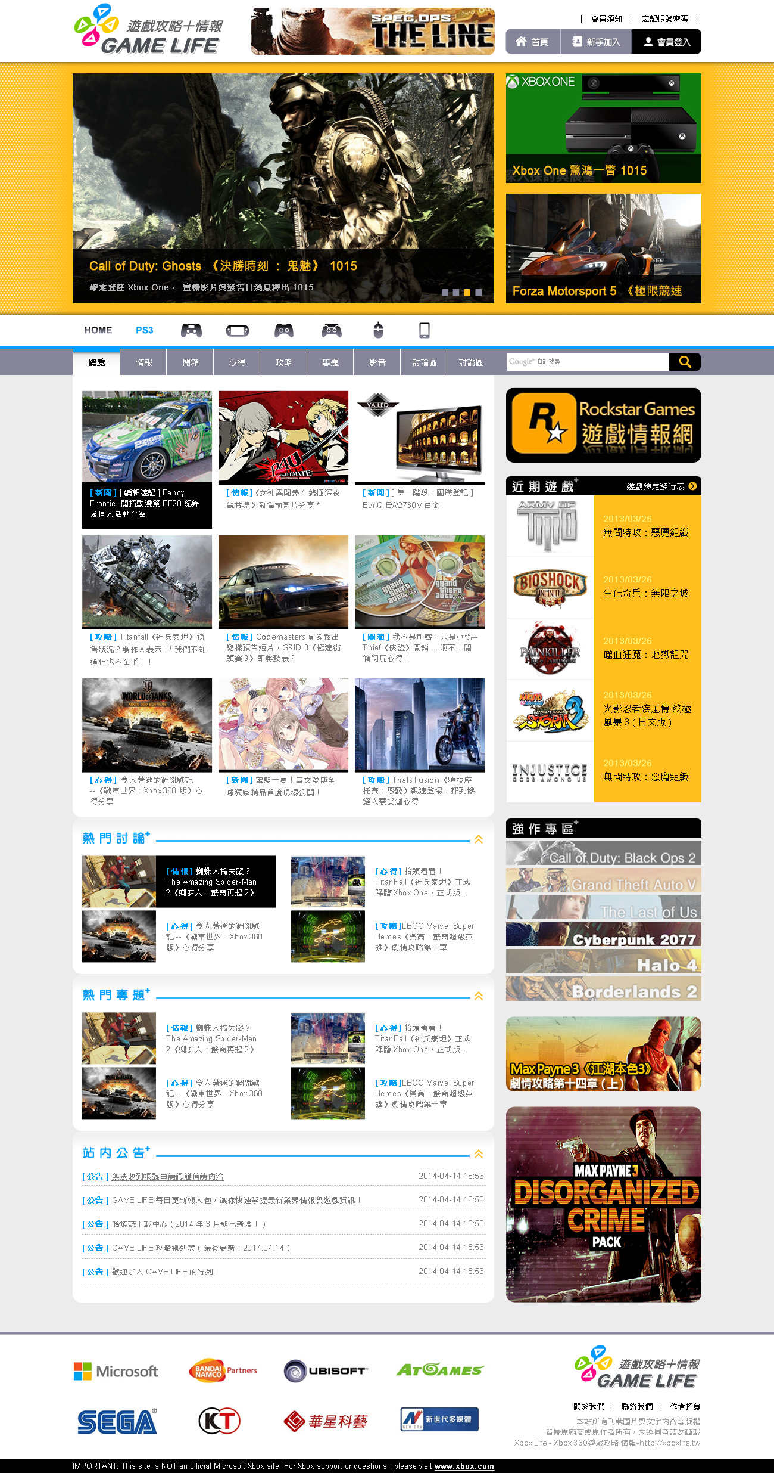Open the 忘記帳號密碼 link

[x=664, y=19]
